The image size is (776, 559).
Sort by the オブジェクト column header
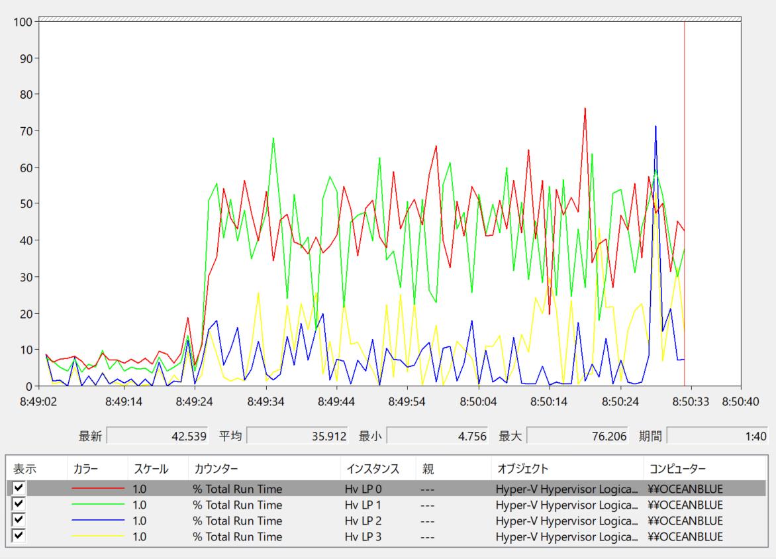click(567, 468)
